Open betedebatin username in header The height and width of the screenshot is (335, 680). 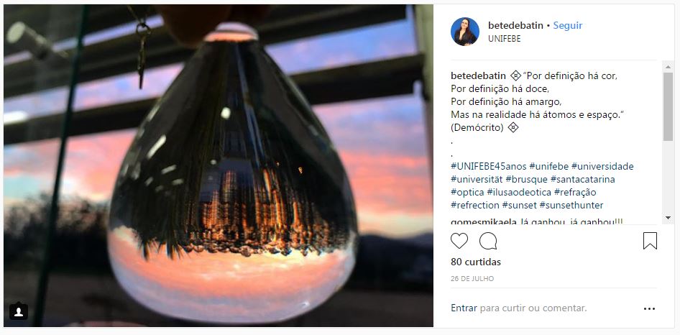coord(515,26)
